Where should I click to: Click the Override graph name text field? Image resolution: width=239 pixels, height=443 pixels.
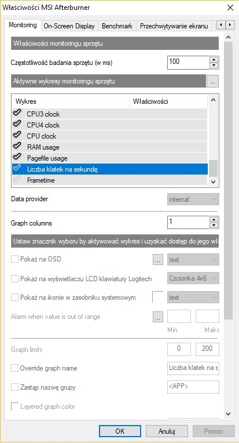coord(193,368)
